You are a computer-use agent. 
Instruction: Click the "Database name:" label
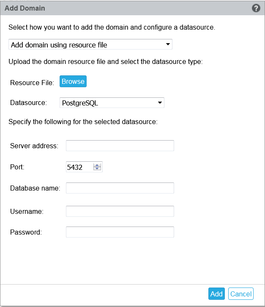35,188
